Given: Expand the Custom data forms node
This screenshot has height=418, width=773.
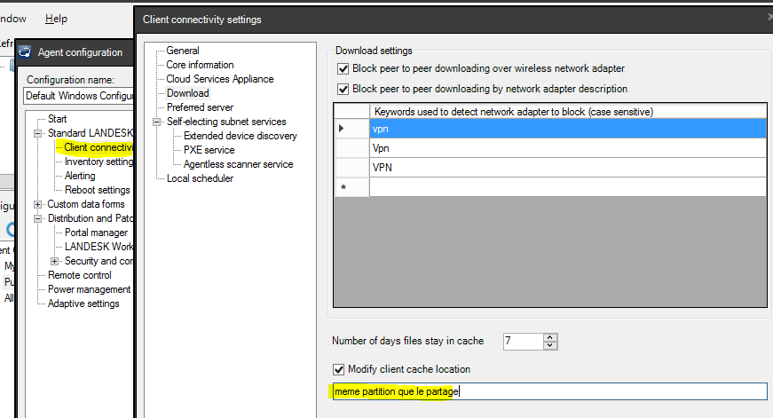Looking at the screenshot, I should pyautogui.click(x=38, y=204).
